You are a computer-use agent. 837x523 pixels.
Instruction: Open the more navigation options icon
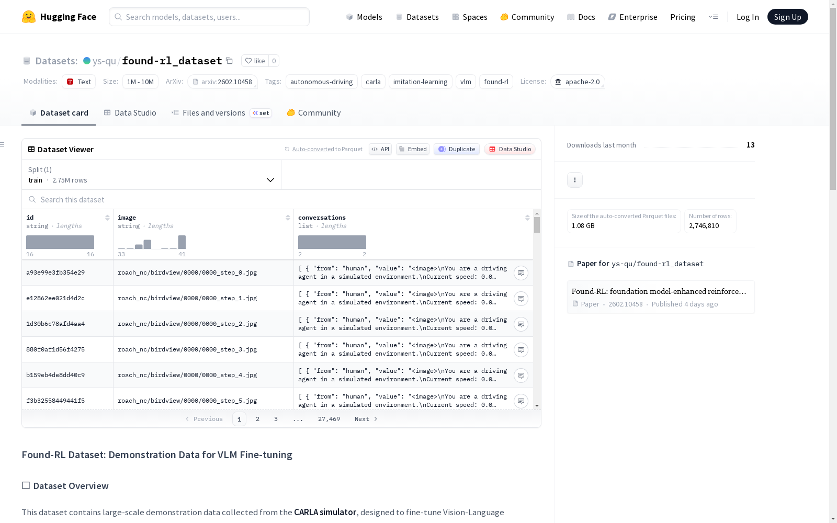click(713, 17)
